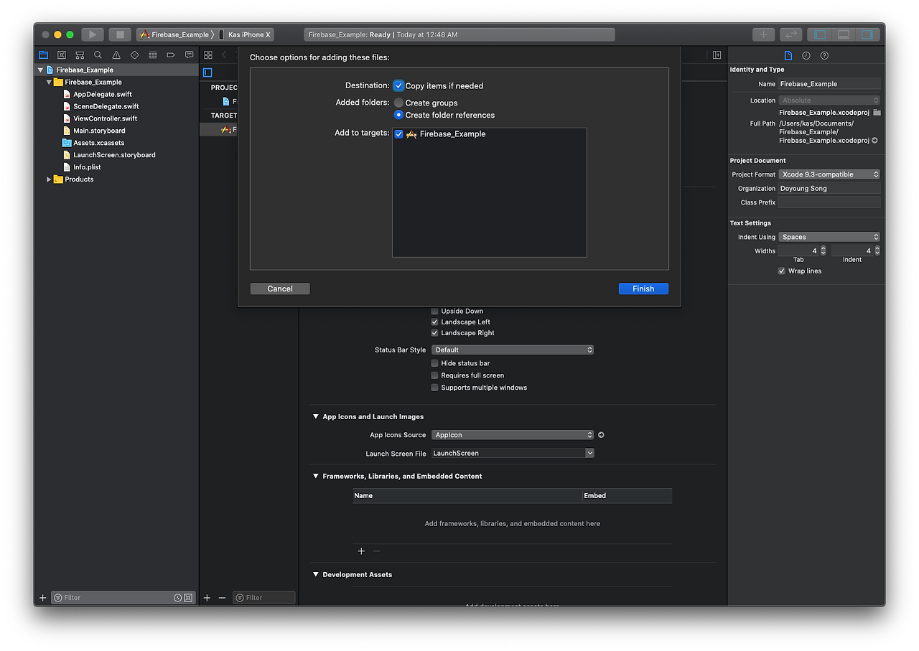Image resolution: width=919 pixels, height=651 pixels.
Task: Show the Project navigator folder icon
Action: point(43,55)
